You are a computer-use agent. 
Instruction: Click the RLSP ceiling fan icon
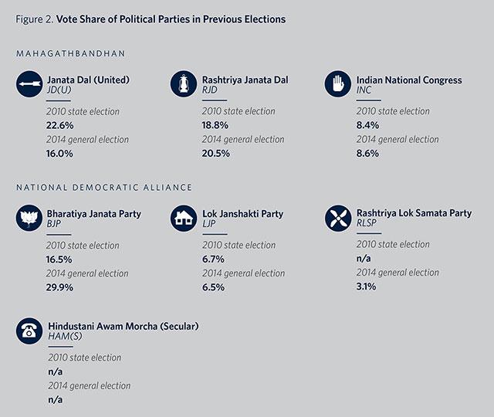338,218
